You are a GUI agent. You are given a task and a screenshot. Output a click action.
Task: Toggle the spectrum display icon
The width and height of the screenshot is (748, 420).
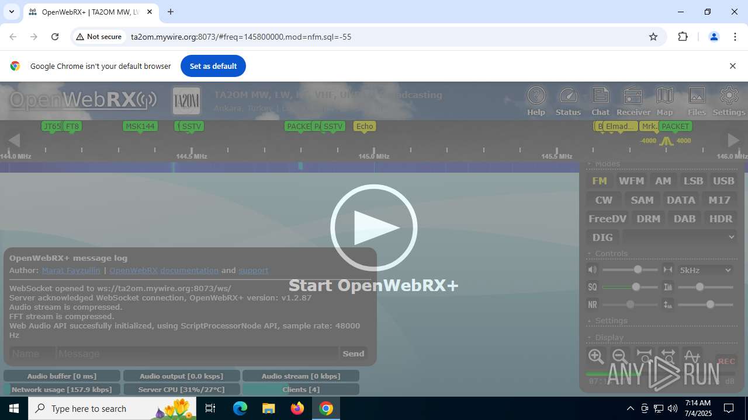point(692,356)
